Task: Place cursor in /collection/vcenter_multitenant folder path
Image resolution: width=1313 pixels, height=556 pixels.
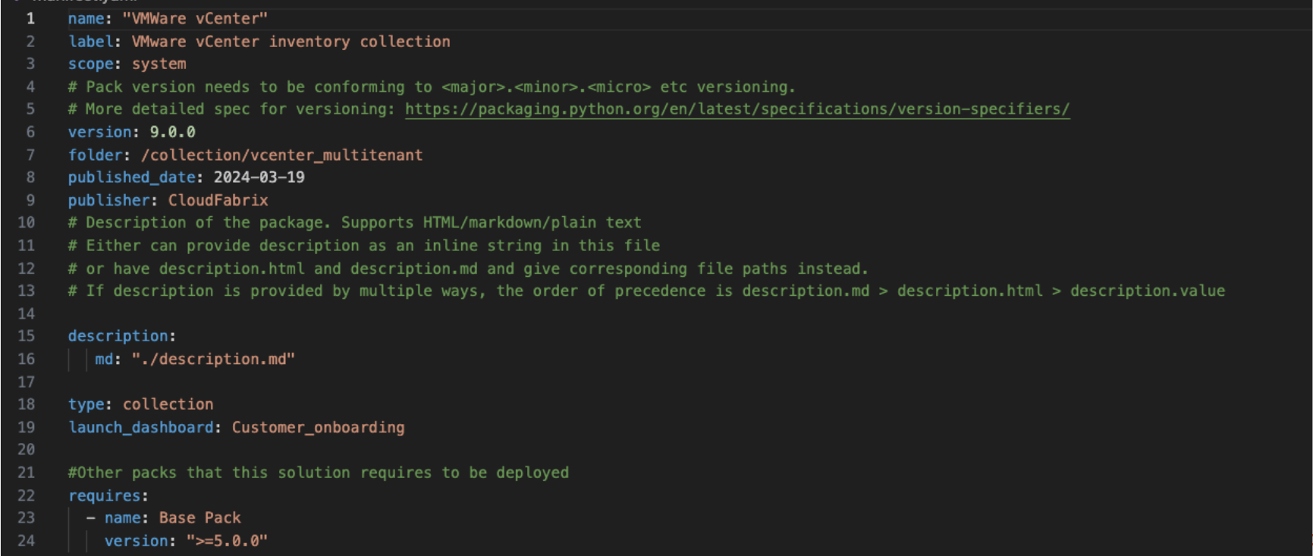Action: (x=281, y=155)
